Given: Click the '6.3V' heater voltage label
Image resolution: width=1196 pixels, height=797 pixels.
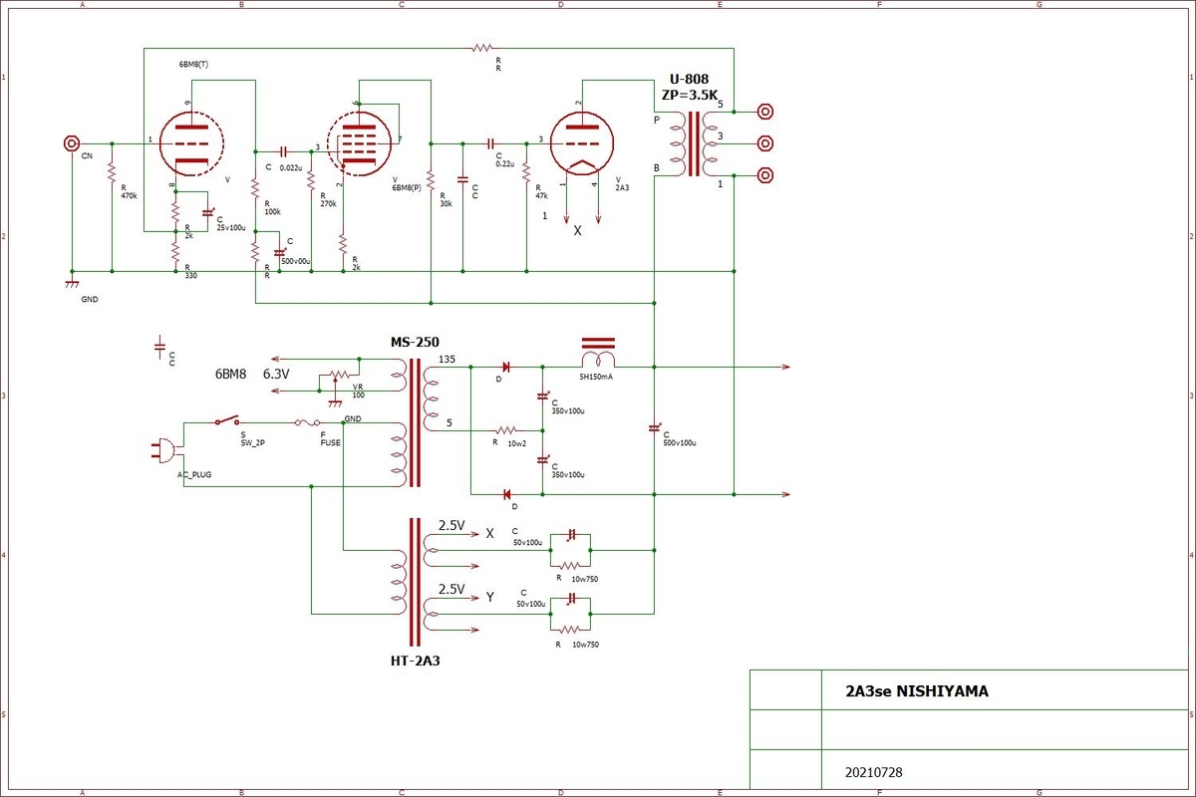Looking at the screenshot, I should tap(276, 375).
